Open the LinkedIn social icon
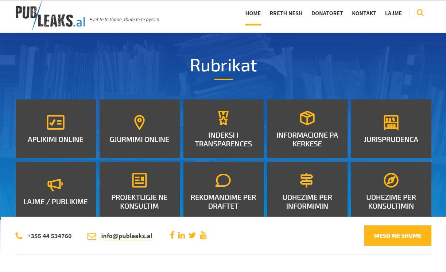Screen dimensions: 446x272 (x=181, y=235)
